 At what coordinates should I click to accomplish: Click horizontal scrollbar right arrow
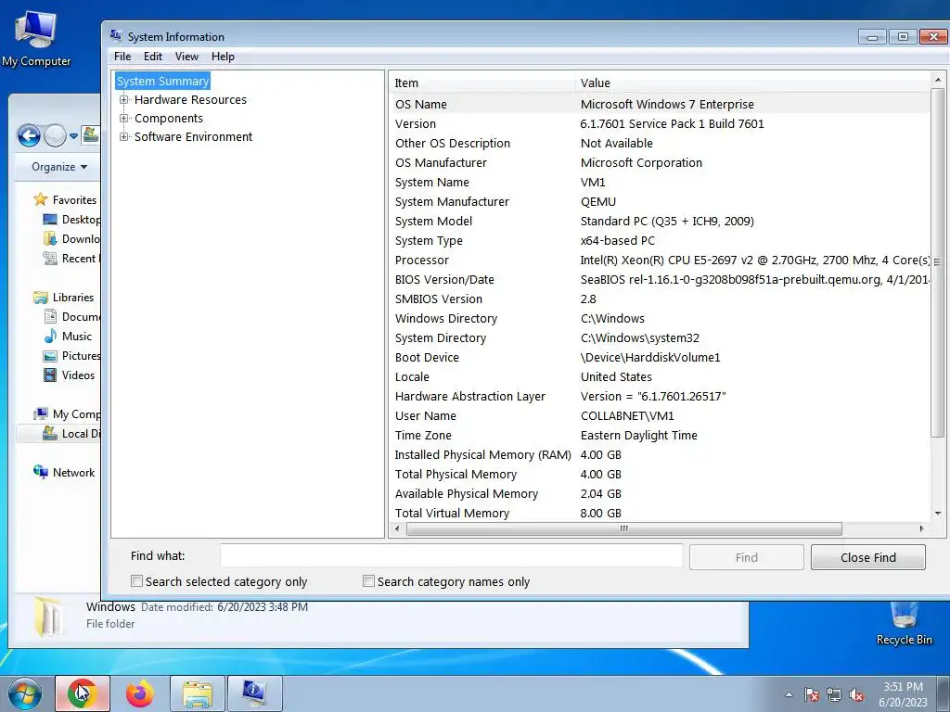(921, 528)
